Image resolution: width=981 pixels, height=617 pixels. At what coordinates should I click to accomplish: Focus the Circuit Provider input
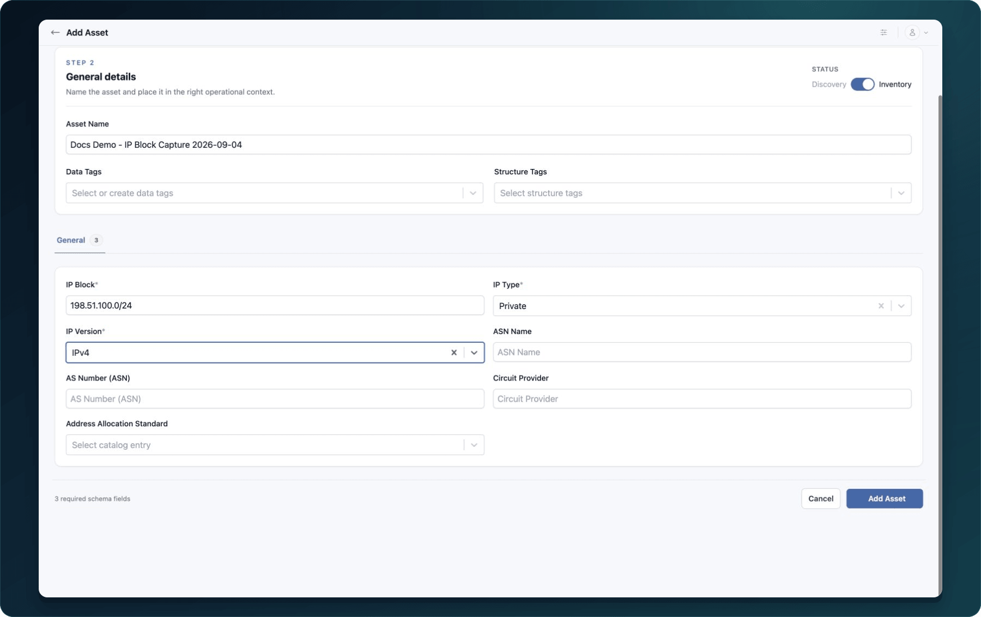(x=702, y=399)
